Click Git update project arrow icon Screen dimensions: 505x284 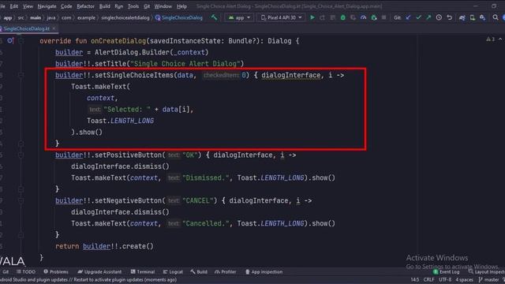(x=408, y=17)
